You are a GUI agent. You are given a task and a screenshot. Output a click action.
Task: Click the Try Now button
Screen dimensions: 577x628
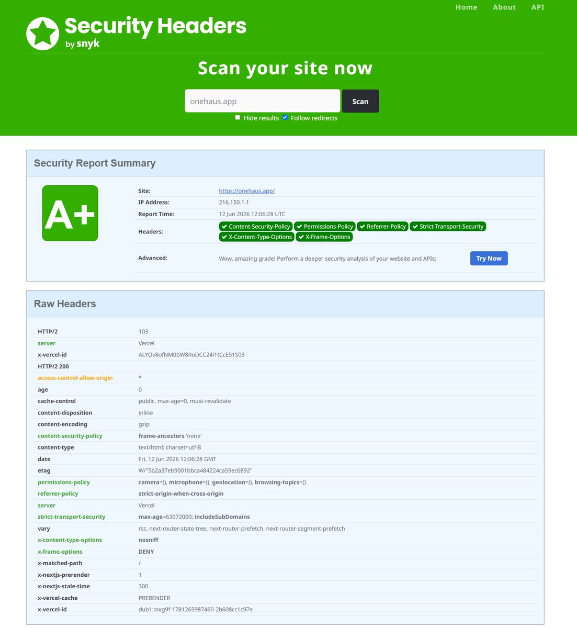[x=489, y=259]
